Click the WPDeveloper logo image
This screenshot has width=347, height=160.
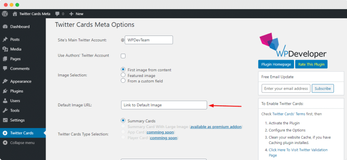(293, 45)
